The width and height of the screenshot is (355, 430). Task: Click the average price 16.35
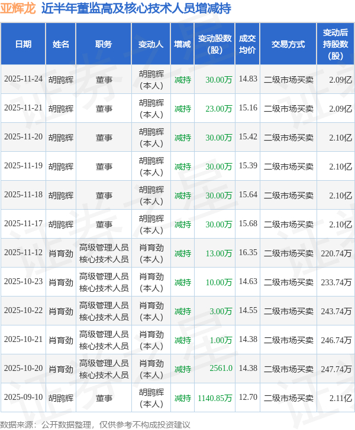[x=248, y=253]
